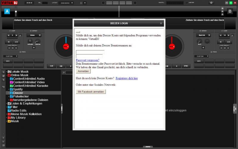Image resolution: width=238 pixels, height=149 pixels.
Task: Set loop IN on the left deck
Action: [9, 42]
